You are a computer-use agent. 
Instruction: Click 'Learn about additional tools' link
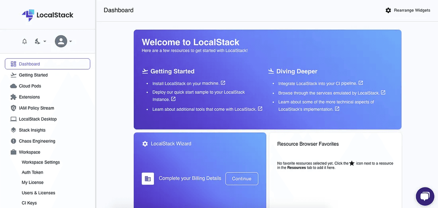click(x=204, y=109)
